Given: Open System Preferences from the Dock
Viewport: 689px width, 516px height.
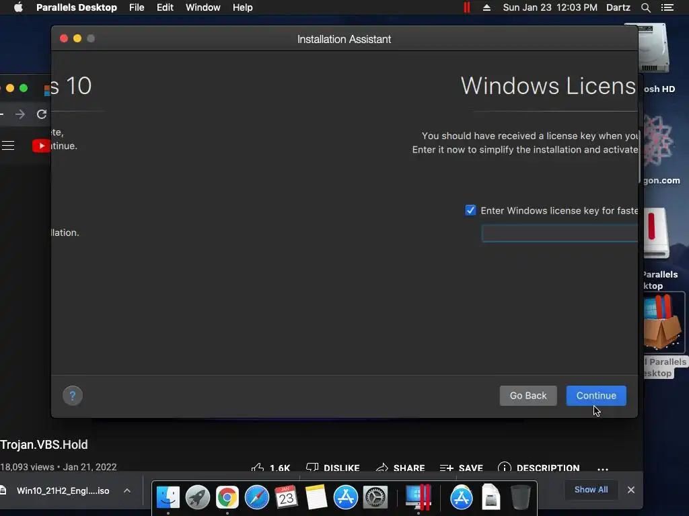Looking at the screenshot, I should point(375,497).
